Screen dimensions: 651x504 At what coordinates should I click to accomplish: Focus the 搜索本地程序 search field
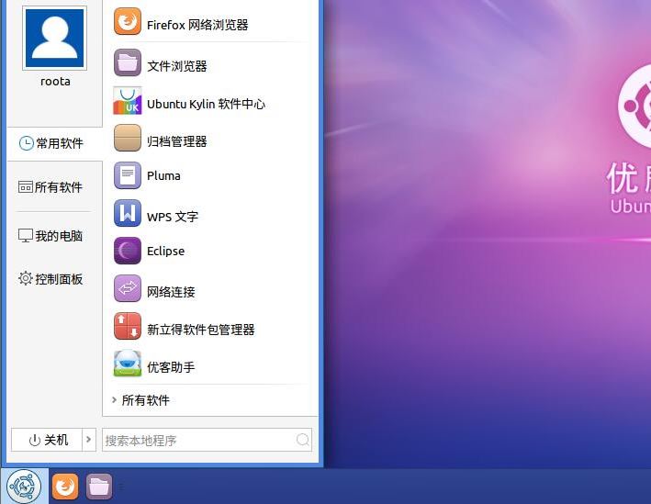(207, 440)
